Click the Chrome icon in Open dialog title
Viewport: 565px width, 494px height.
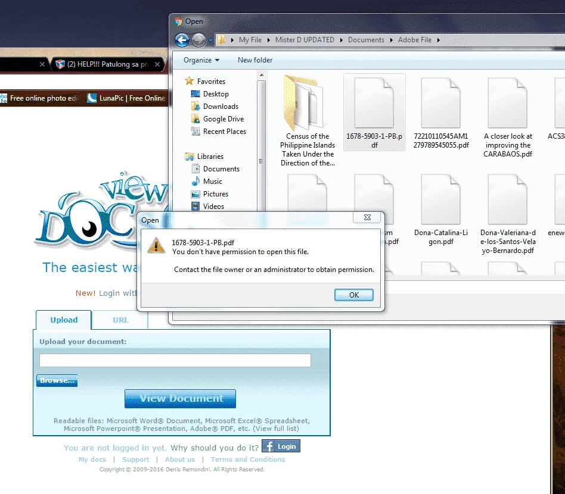click(x=178, y=21)
